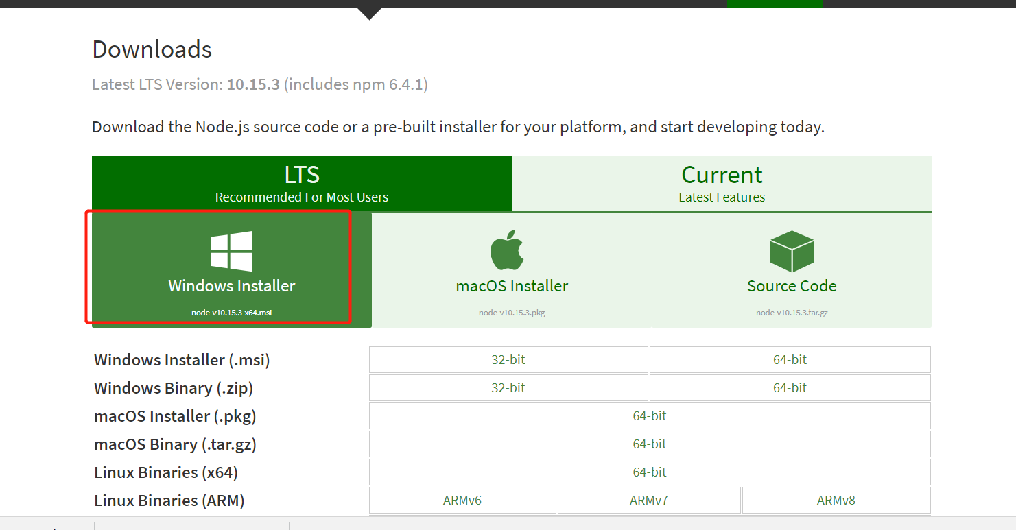Click the macOS Installer label
Image resolution: width=1016 pixels, height=530 pixels.
click(512, 286)
